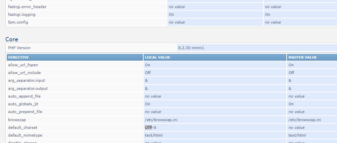Click the PHP Version label cell
337x143 pixels.
click(x=19, y=48)
